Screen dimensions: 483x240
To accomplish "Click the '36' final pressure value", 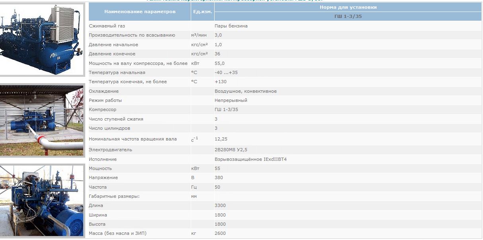I will [x=217, y=54].
